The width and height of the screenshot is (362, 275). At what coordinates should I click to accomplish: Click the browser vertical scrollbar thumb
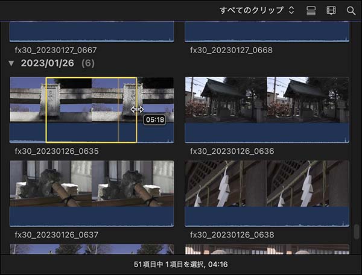[356, 232]
